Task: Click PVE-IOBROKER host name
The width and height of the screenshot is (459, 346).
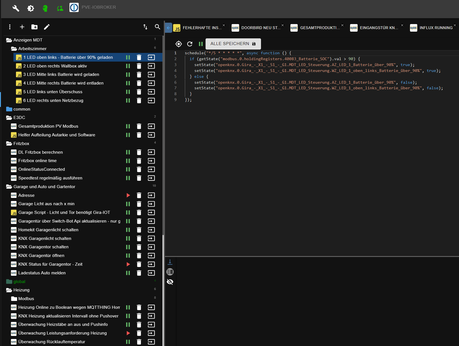Action: [x=99, y=7]
